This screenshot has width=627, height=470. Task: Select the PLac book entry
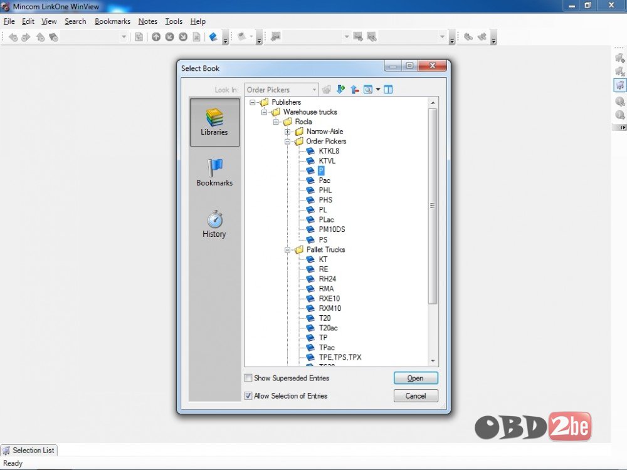pos(326,220)
